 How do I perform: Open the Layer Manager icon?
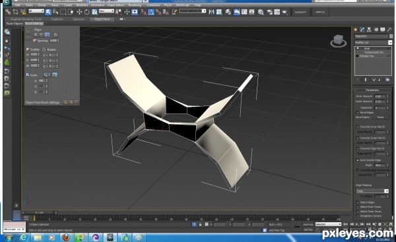click(228, 12)
